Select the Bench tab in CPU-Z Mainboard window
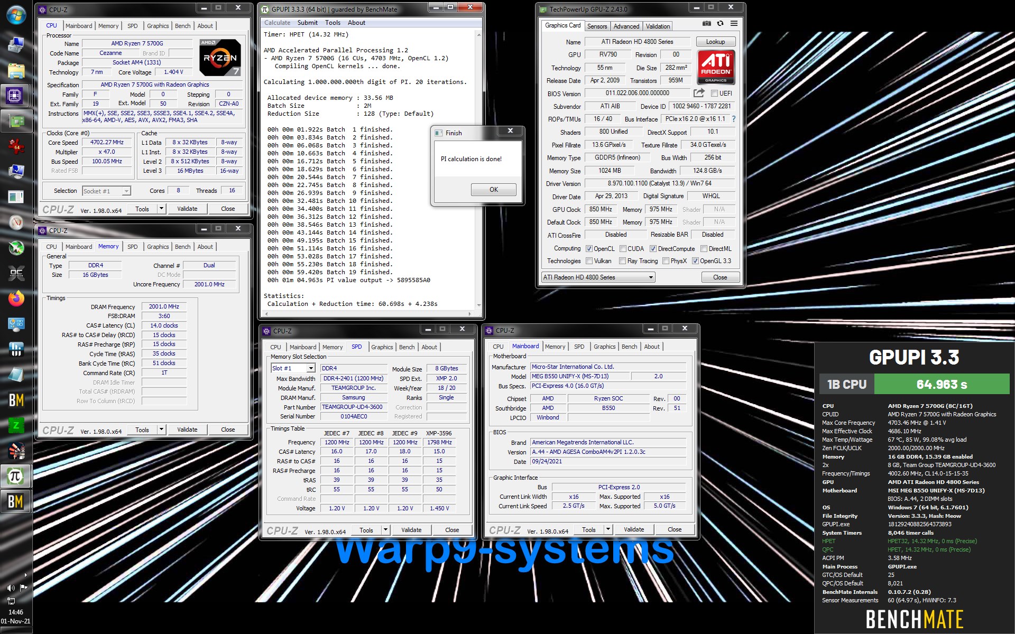Viewport: 1015px width, 634px height. tap(629, 347)
